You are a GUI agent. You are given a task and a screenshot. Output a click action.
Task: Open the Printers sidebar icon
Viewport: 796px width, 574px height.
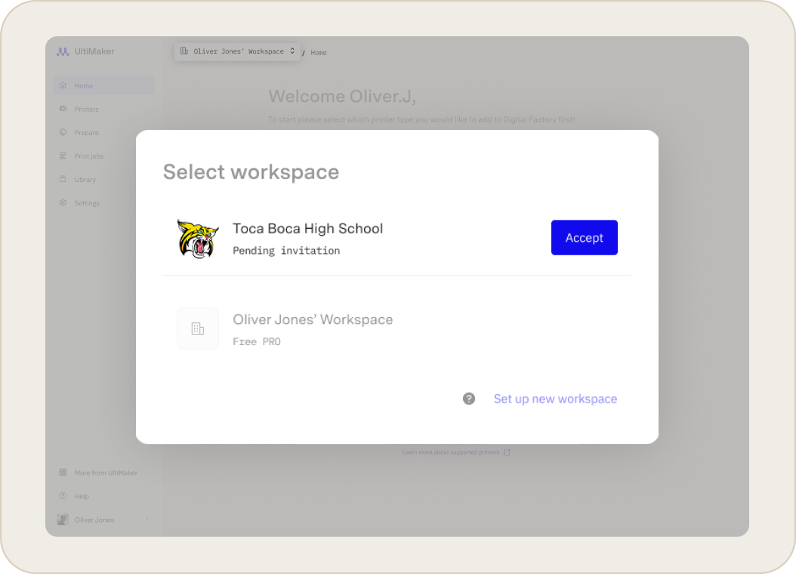click(63, 109)
